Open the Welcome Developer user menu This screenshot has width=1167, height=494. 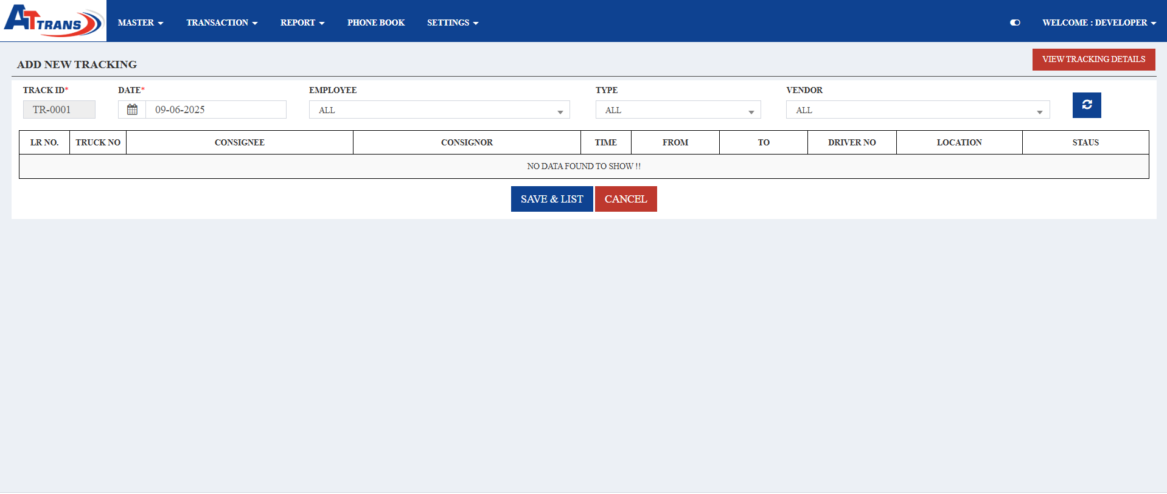1098,23
